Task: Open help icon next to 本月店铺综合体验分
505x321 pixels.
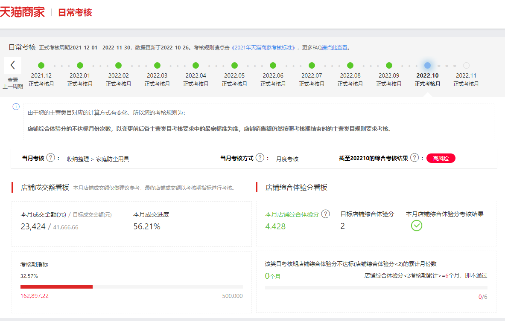Action: [326, 214]
